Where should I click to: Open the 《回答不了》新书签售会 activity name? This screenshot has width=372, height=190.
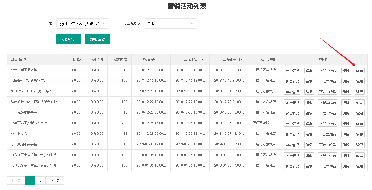[x=29, y=81]
